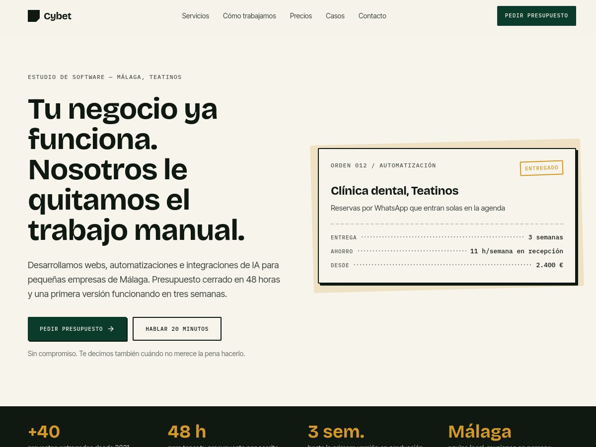This screenshot has width=596, height=447.
Task: Navigate to Casos
Action: 335,16
